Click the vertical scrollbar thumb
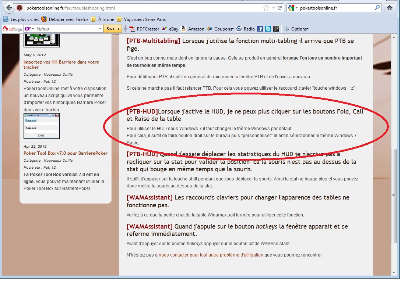401x305 pixels. [x=394, y=196]
